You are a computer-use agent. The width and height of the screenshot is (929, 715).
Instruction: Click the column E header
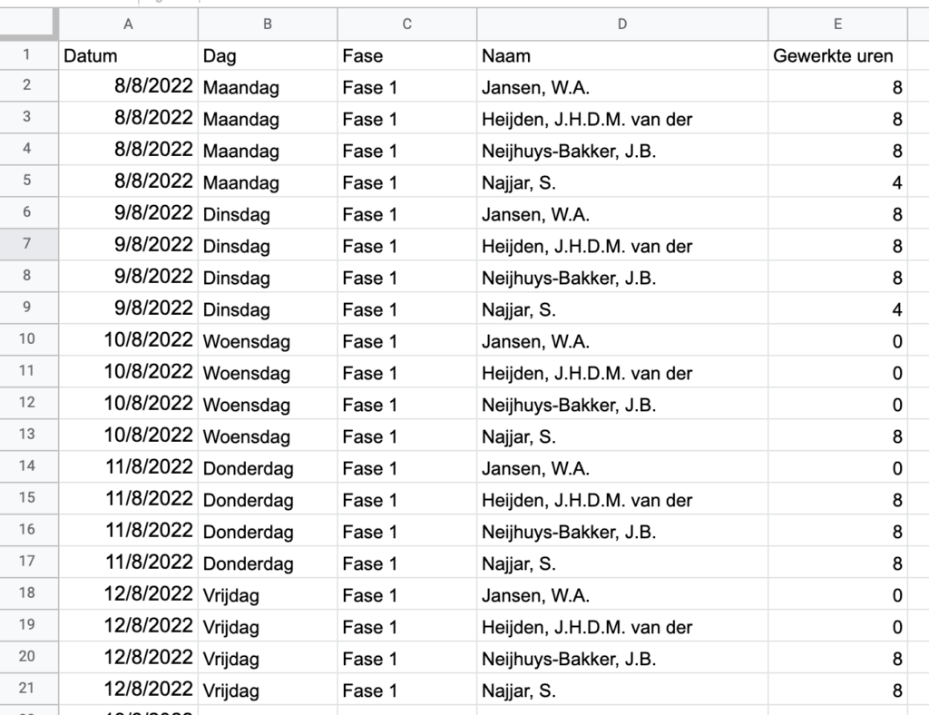pos(837,24)
